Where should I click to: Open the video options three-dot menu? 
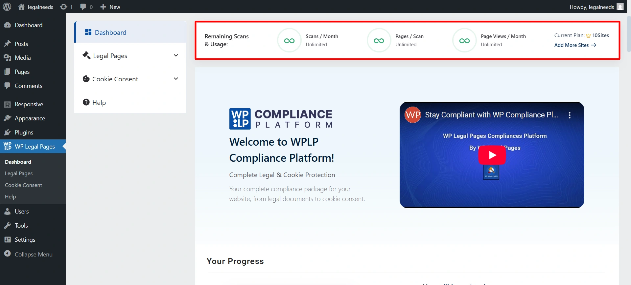pyautogui.click(x=570, y=115)
